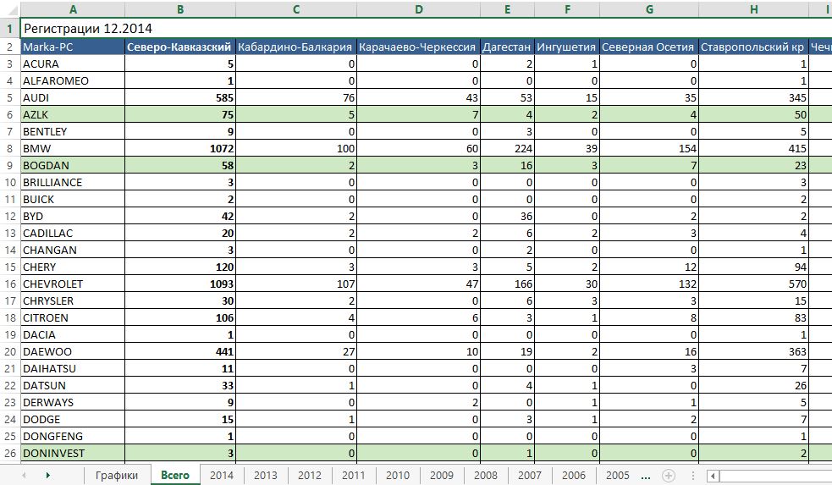
Task: Select column E header
Action: point(507,9)
